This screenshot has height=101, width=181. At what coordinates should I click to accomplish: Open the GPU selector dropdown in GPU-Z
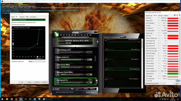pyautogui.click(x=155, y=84)
